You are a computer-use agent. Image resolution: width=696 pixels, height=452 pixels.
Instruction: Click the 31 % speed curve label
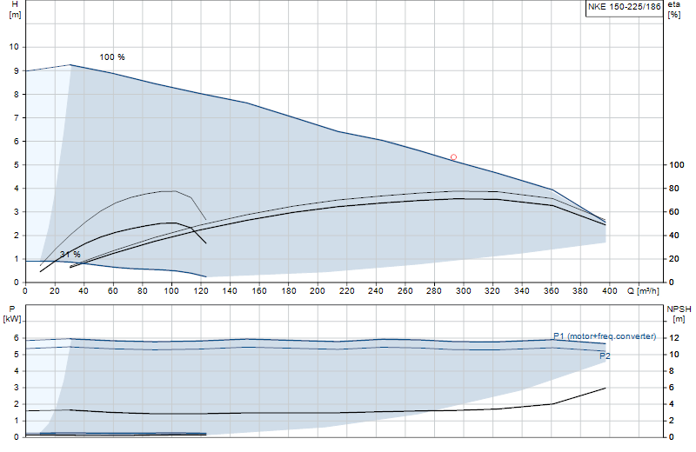(x=70, y=254)
